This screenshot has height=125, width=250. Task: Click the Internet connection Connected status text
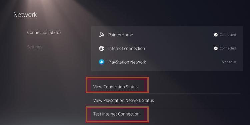[228, 48]
